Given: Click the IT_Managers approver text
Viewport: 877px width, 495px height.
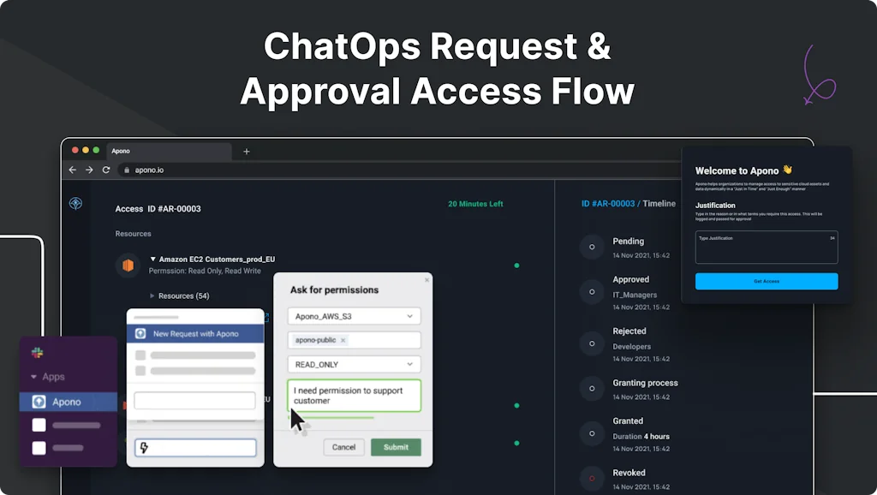Looking at the screenshot, I should tap(635, 295).
